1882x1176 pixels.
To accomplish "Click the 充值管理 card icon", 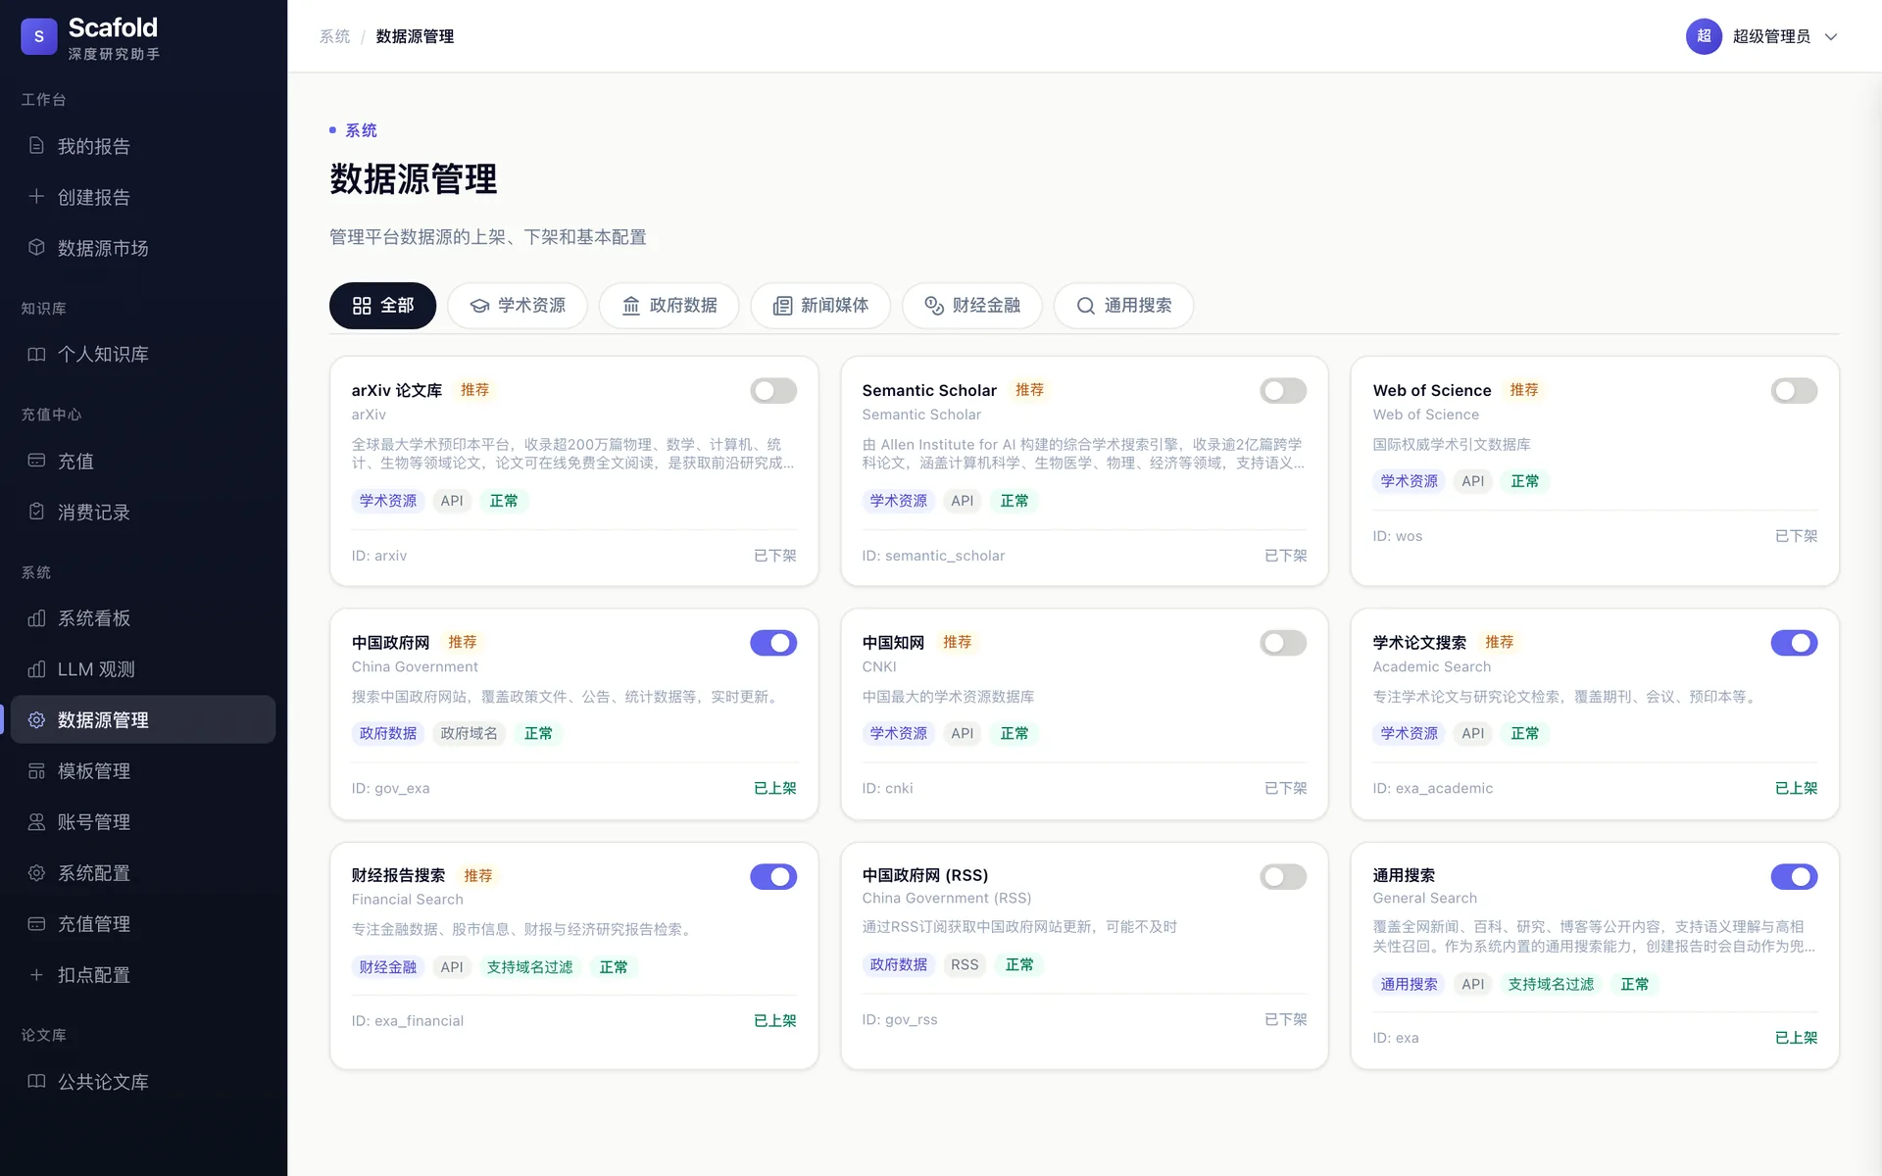I will click(36, 924).
